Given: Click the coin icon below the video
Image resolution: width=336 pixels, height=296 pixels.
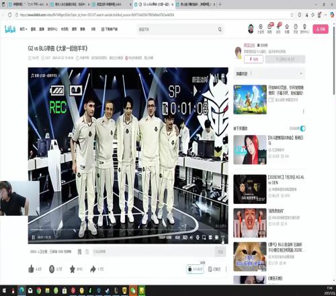Looking at the screenshot, I should tap(52, 269).
